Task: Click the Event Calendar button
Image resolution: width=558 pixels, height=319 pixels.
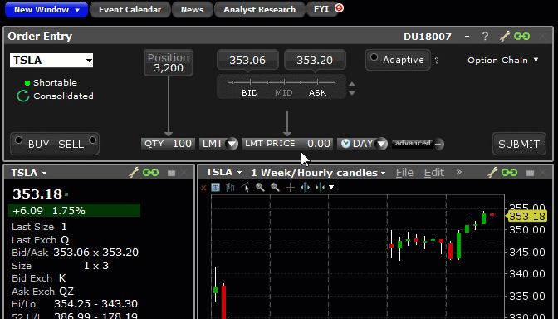Action: (x=130, y=10)
